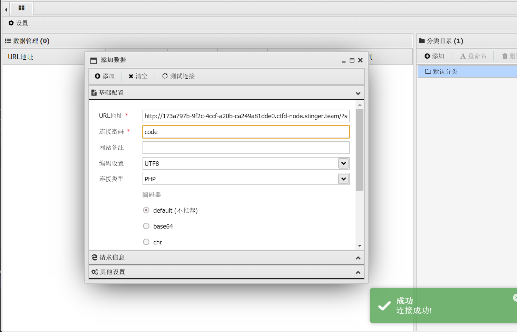Maximize the 添加数据 dialog
This screenshot has width=517, height=332.
(x=352, y=60)
